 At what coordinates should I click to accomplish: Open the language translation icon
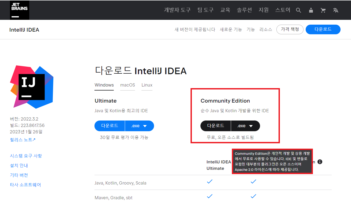click(x=335, y=10)
